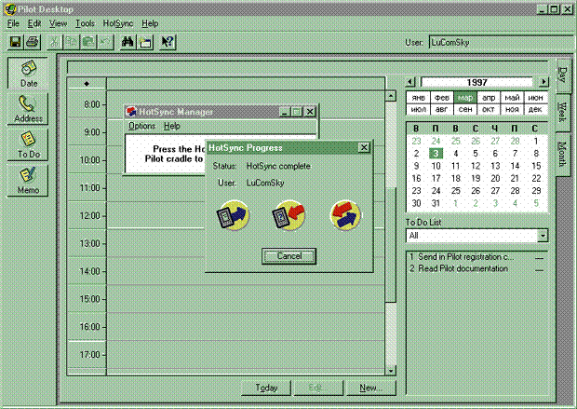The height and width of the screenshot is (409, 577).
Task: Click the 1997 year display
Action: (x=476, y=82)
